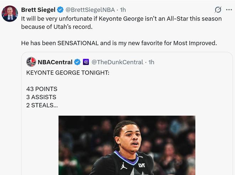Open the NBACentral display name
The height and width of the screenshot is (175, 235).
click(55, 62)
